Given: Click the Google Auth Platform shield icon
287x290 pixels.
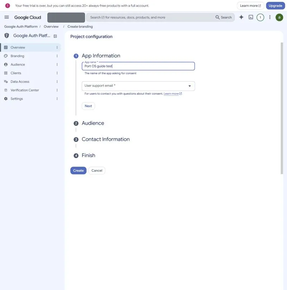Looking at the screenshot, I should (7, 35).
